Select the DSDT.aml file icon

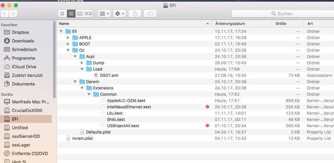point(96,76)
